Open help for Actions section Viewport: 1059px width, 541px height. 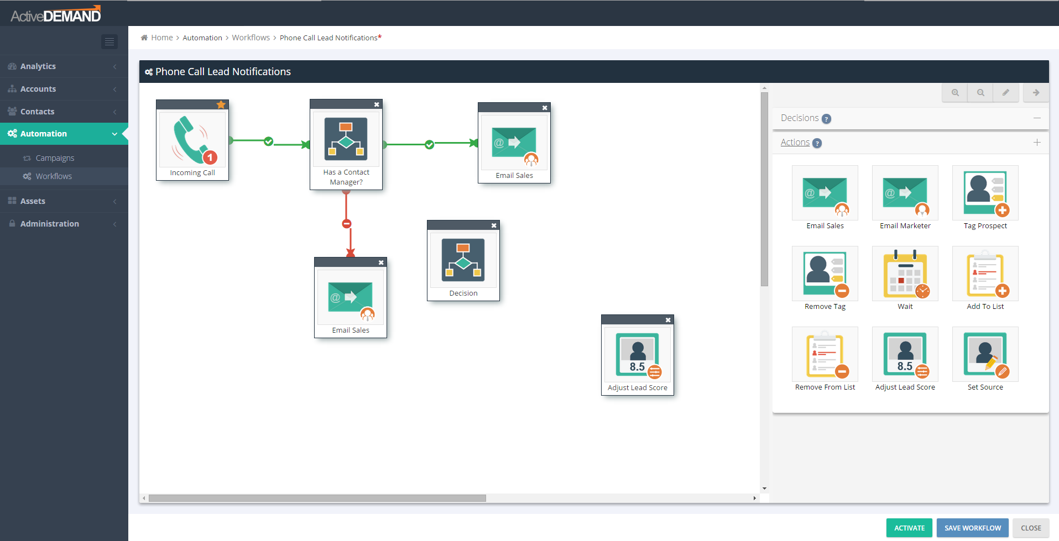[x=817, y=143]
